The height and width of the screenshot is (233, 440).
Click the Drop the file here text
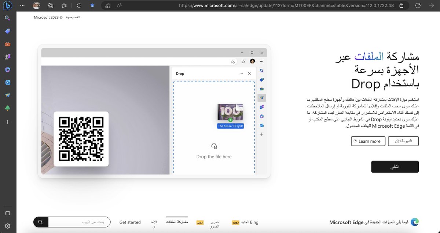214,157
